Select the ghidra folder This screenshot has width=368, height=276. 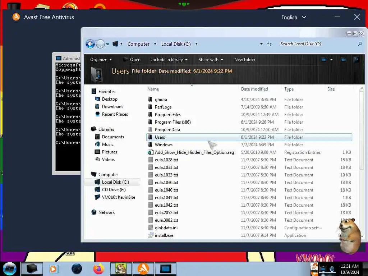click(249, 100)
